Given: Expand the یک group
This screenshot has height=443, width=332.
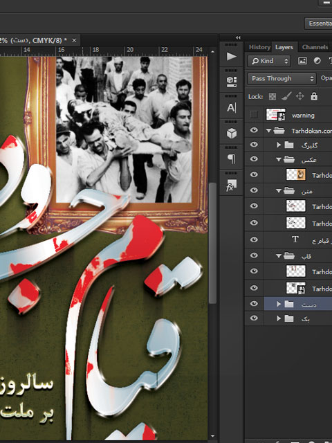Looking at the screenshot, I should 279,318.
